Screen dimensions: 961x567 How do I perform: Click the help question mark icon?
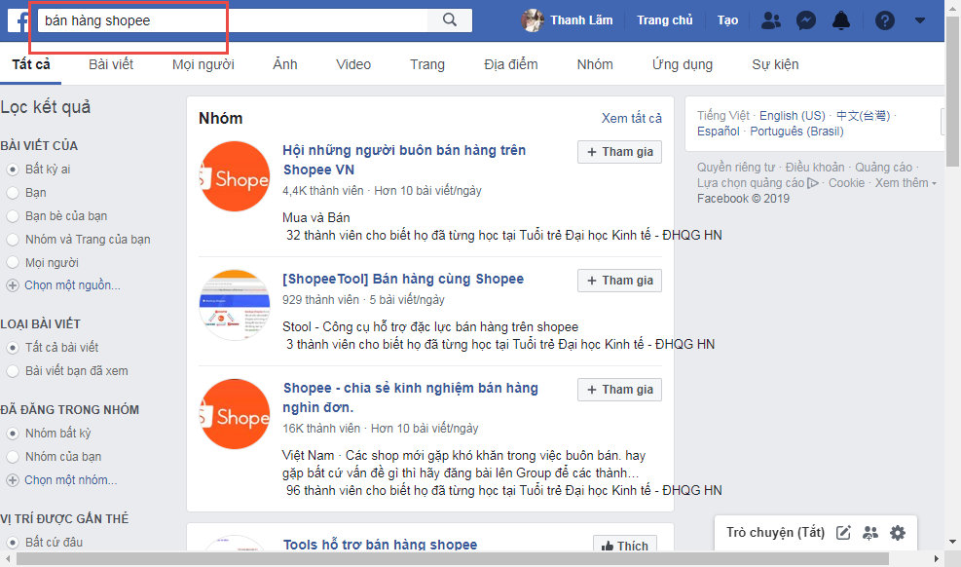pyautogui.click(x=884, y=20)
